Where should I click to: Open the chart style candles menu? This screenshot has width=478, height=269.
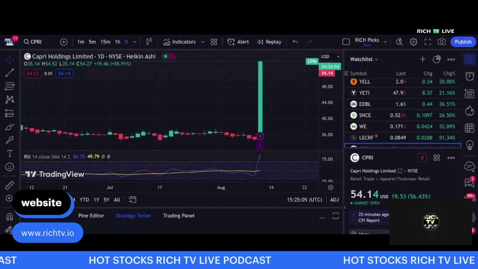click(149, 42)
